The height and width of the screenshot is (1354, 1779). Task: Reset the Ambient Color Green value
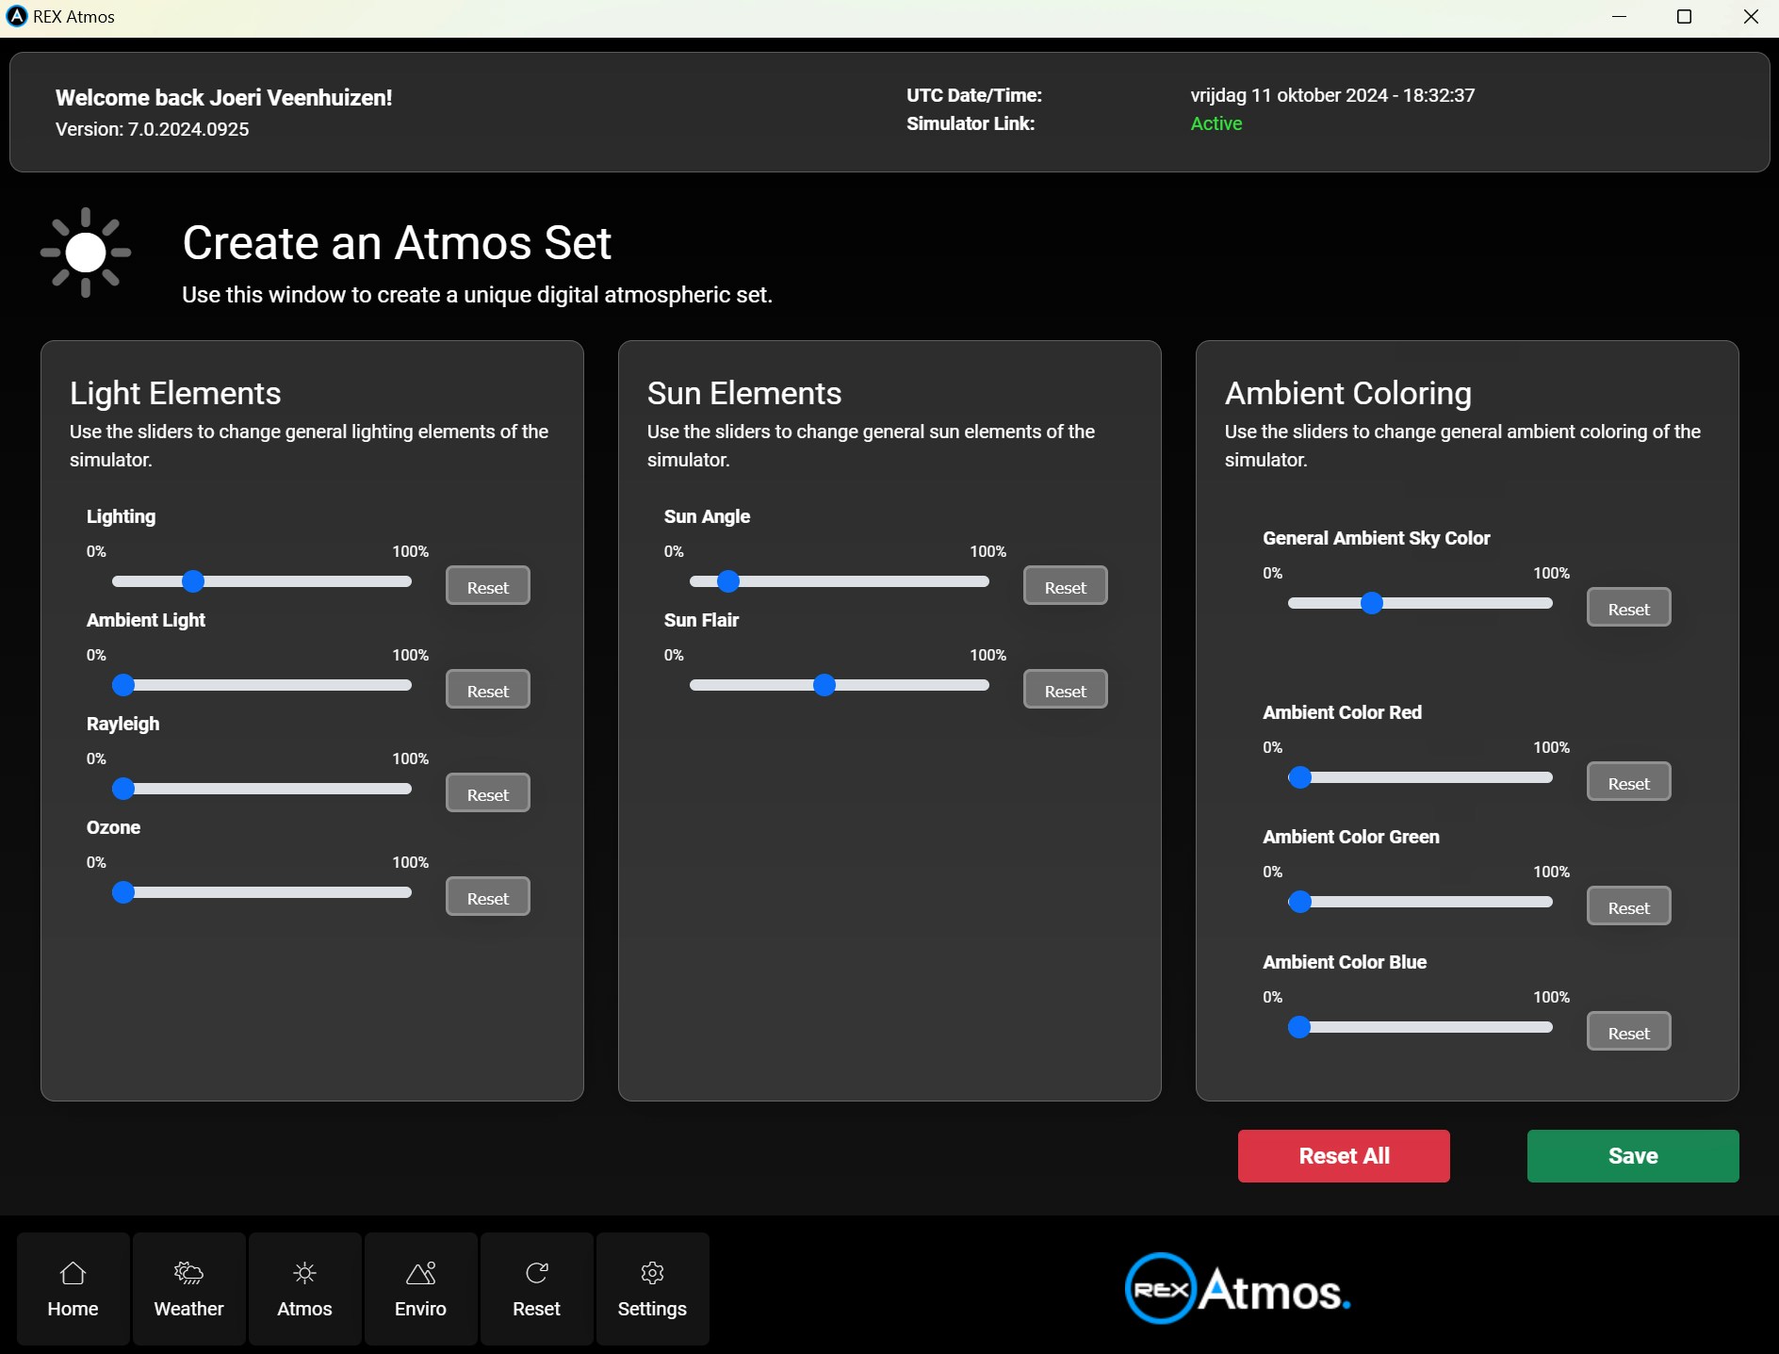(x=1628, y=906)
